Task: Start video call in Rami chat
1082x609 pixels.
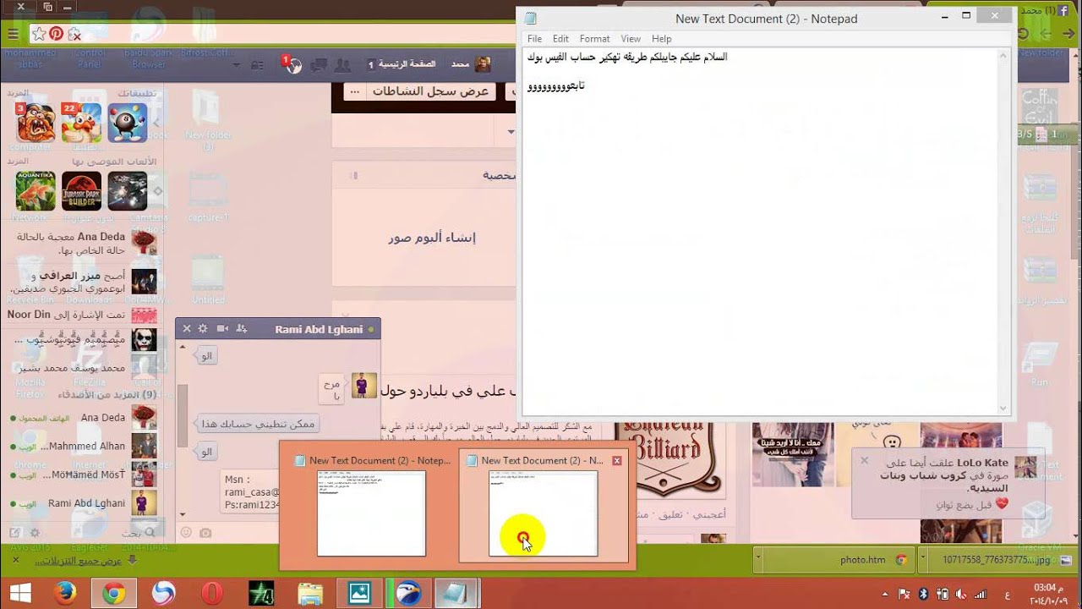Action: [222, 329]
